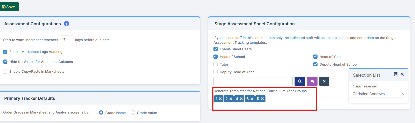Click the days before due date field
Image resolution: width=415 pixels, height=123 pixels.
66,40
